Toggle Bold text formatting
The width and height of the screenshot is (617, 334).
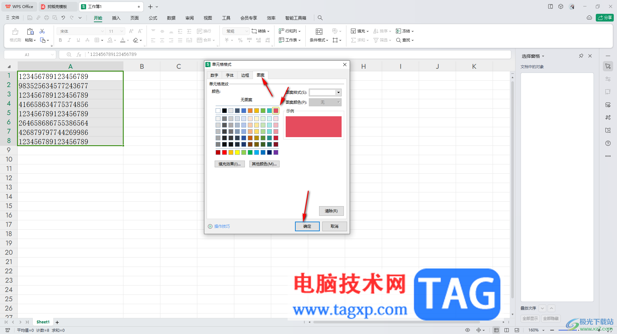[60, 40]
